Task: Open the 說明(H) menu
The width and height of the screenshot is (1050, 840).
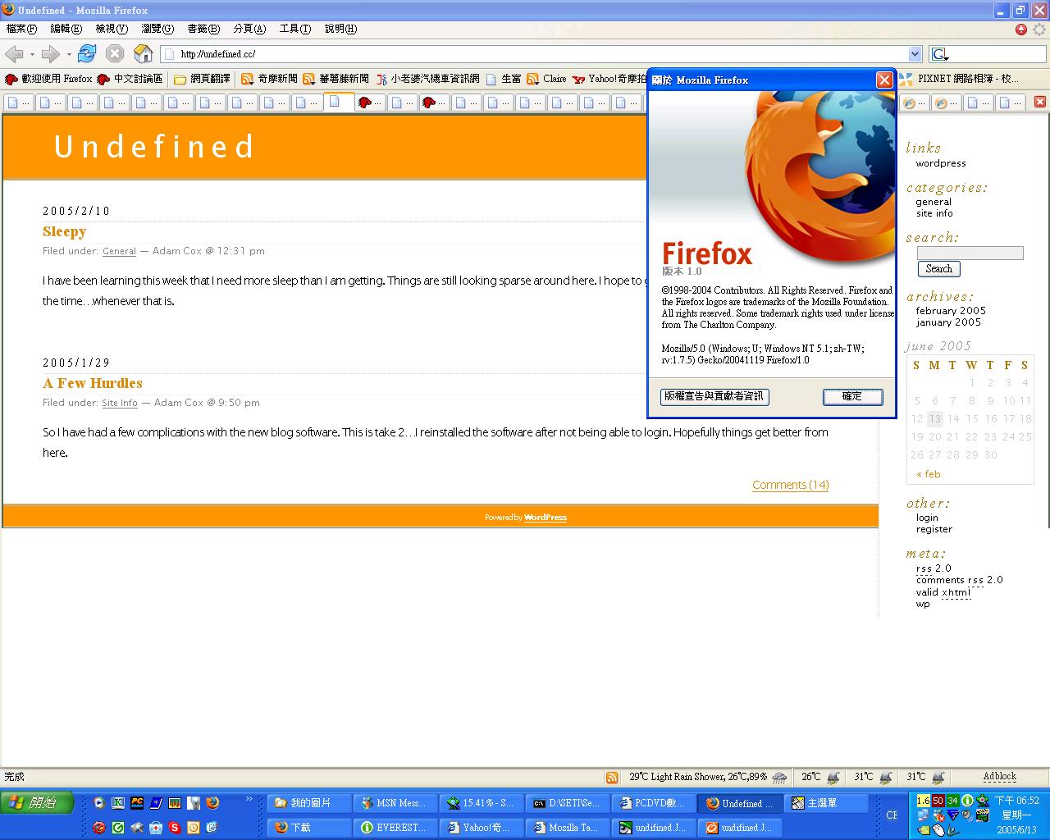Action: [340, 29]
